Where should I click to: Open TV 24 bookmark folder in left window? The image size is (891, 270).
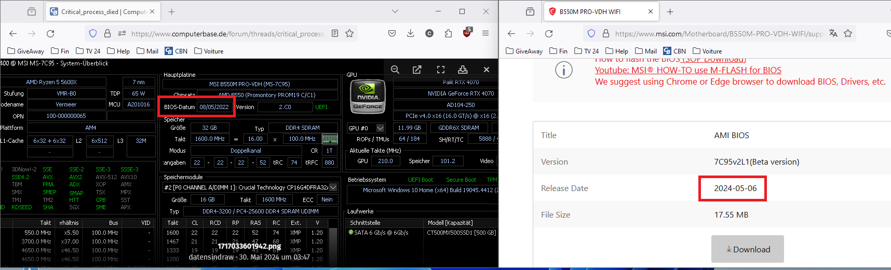point(88,51)
